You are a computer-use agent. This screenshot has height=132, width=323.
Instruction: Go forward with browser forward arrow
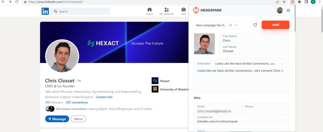point(10,2)
